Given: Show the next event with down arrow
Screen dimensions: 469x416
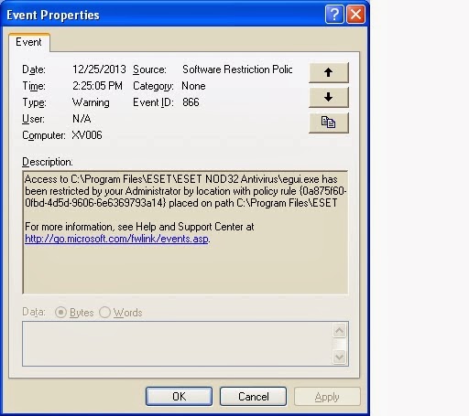Looking at the screenshot, I should (329, 98).
